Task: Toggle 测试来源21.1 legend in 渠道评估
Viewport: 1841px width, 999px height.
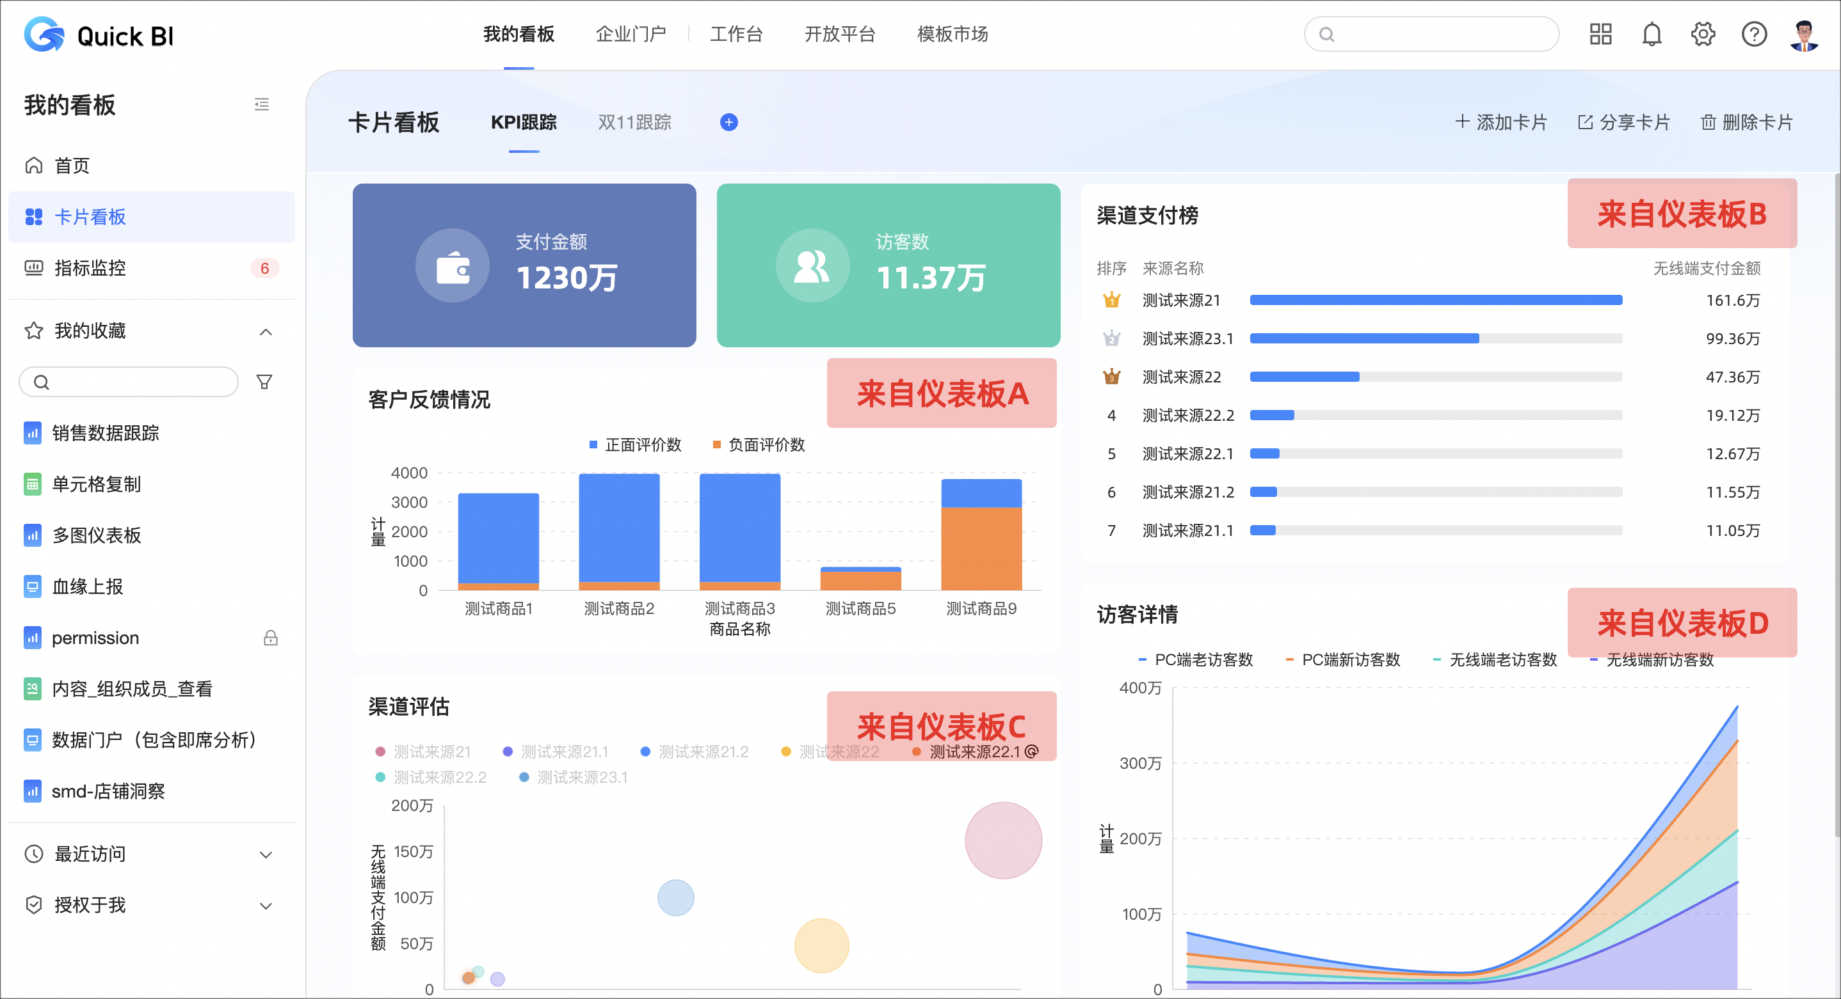Action: (x=555, y=751)
